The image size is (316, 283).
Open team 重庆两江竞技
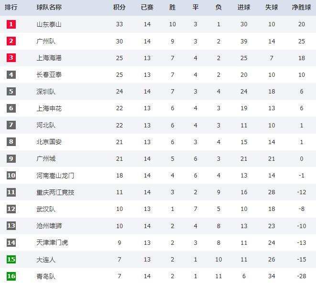tap(55, 192)
